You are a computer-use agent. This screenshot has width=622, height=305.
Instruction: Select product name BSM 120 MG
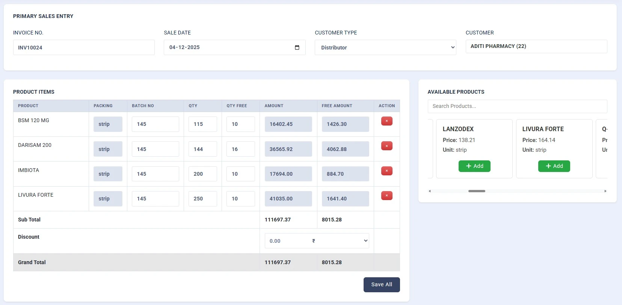(33, 120)
